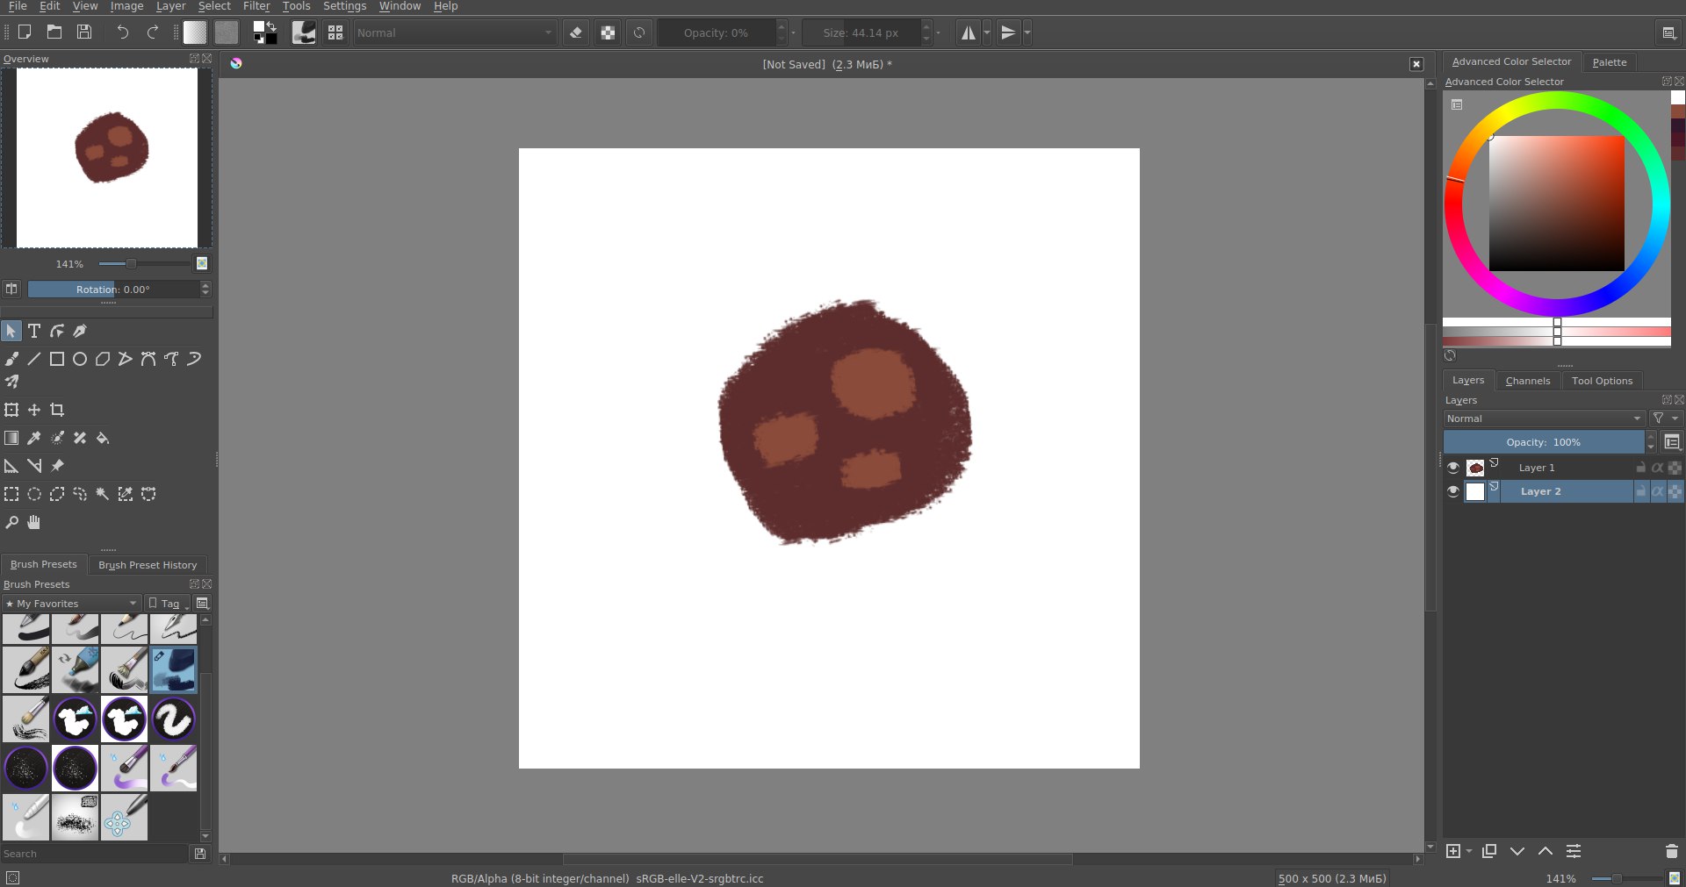Create a new document from toolbar
The width and height of the screenshot is (1686, 887).
(25, 32)
